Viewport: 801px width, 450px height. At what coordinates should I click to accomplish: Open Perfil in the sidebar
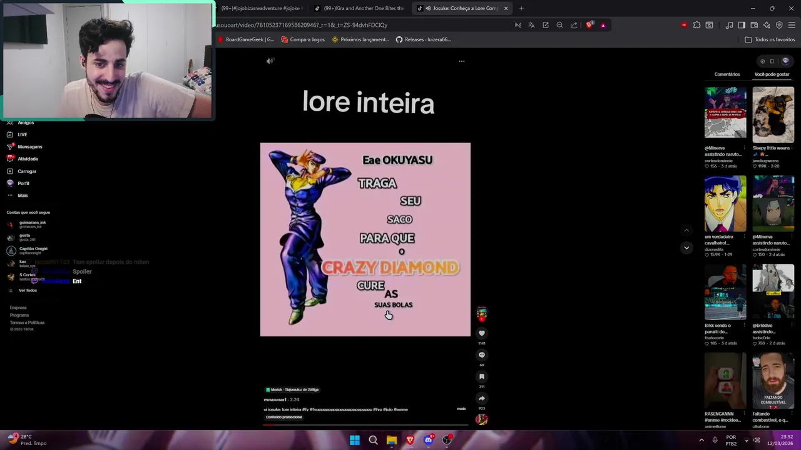18,183
